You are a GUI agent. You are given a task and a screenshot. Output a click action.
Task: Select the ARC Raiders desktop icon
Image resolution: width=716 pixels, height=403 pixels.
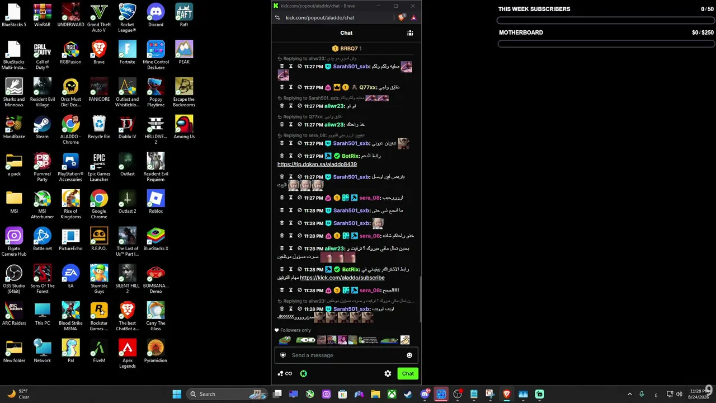(14, 314)
